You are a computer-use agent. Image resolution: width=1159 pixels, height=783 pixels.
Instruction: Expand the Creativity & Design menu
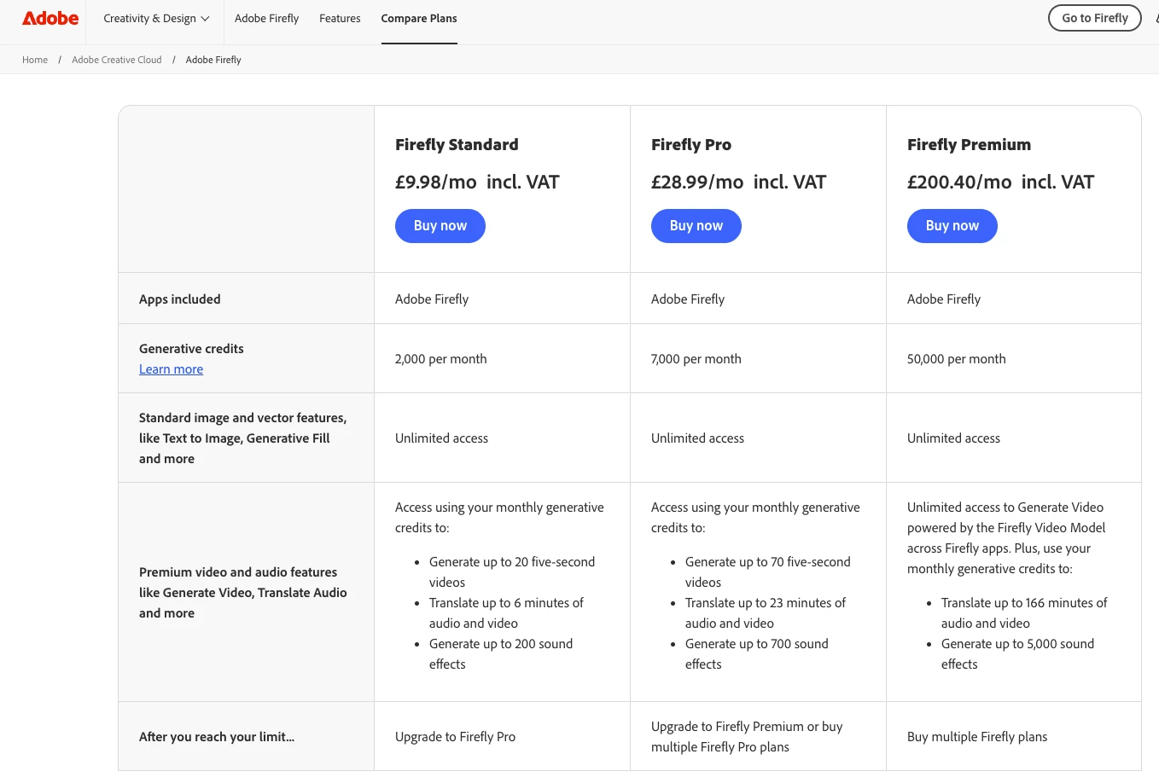coord(156,19)
